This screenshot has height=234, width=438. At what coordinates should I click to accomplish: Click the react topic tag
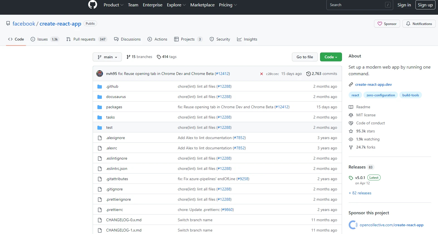pos(355,95)
